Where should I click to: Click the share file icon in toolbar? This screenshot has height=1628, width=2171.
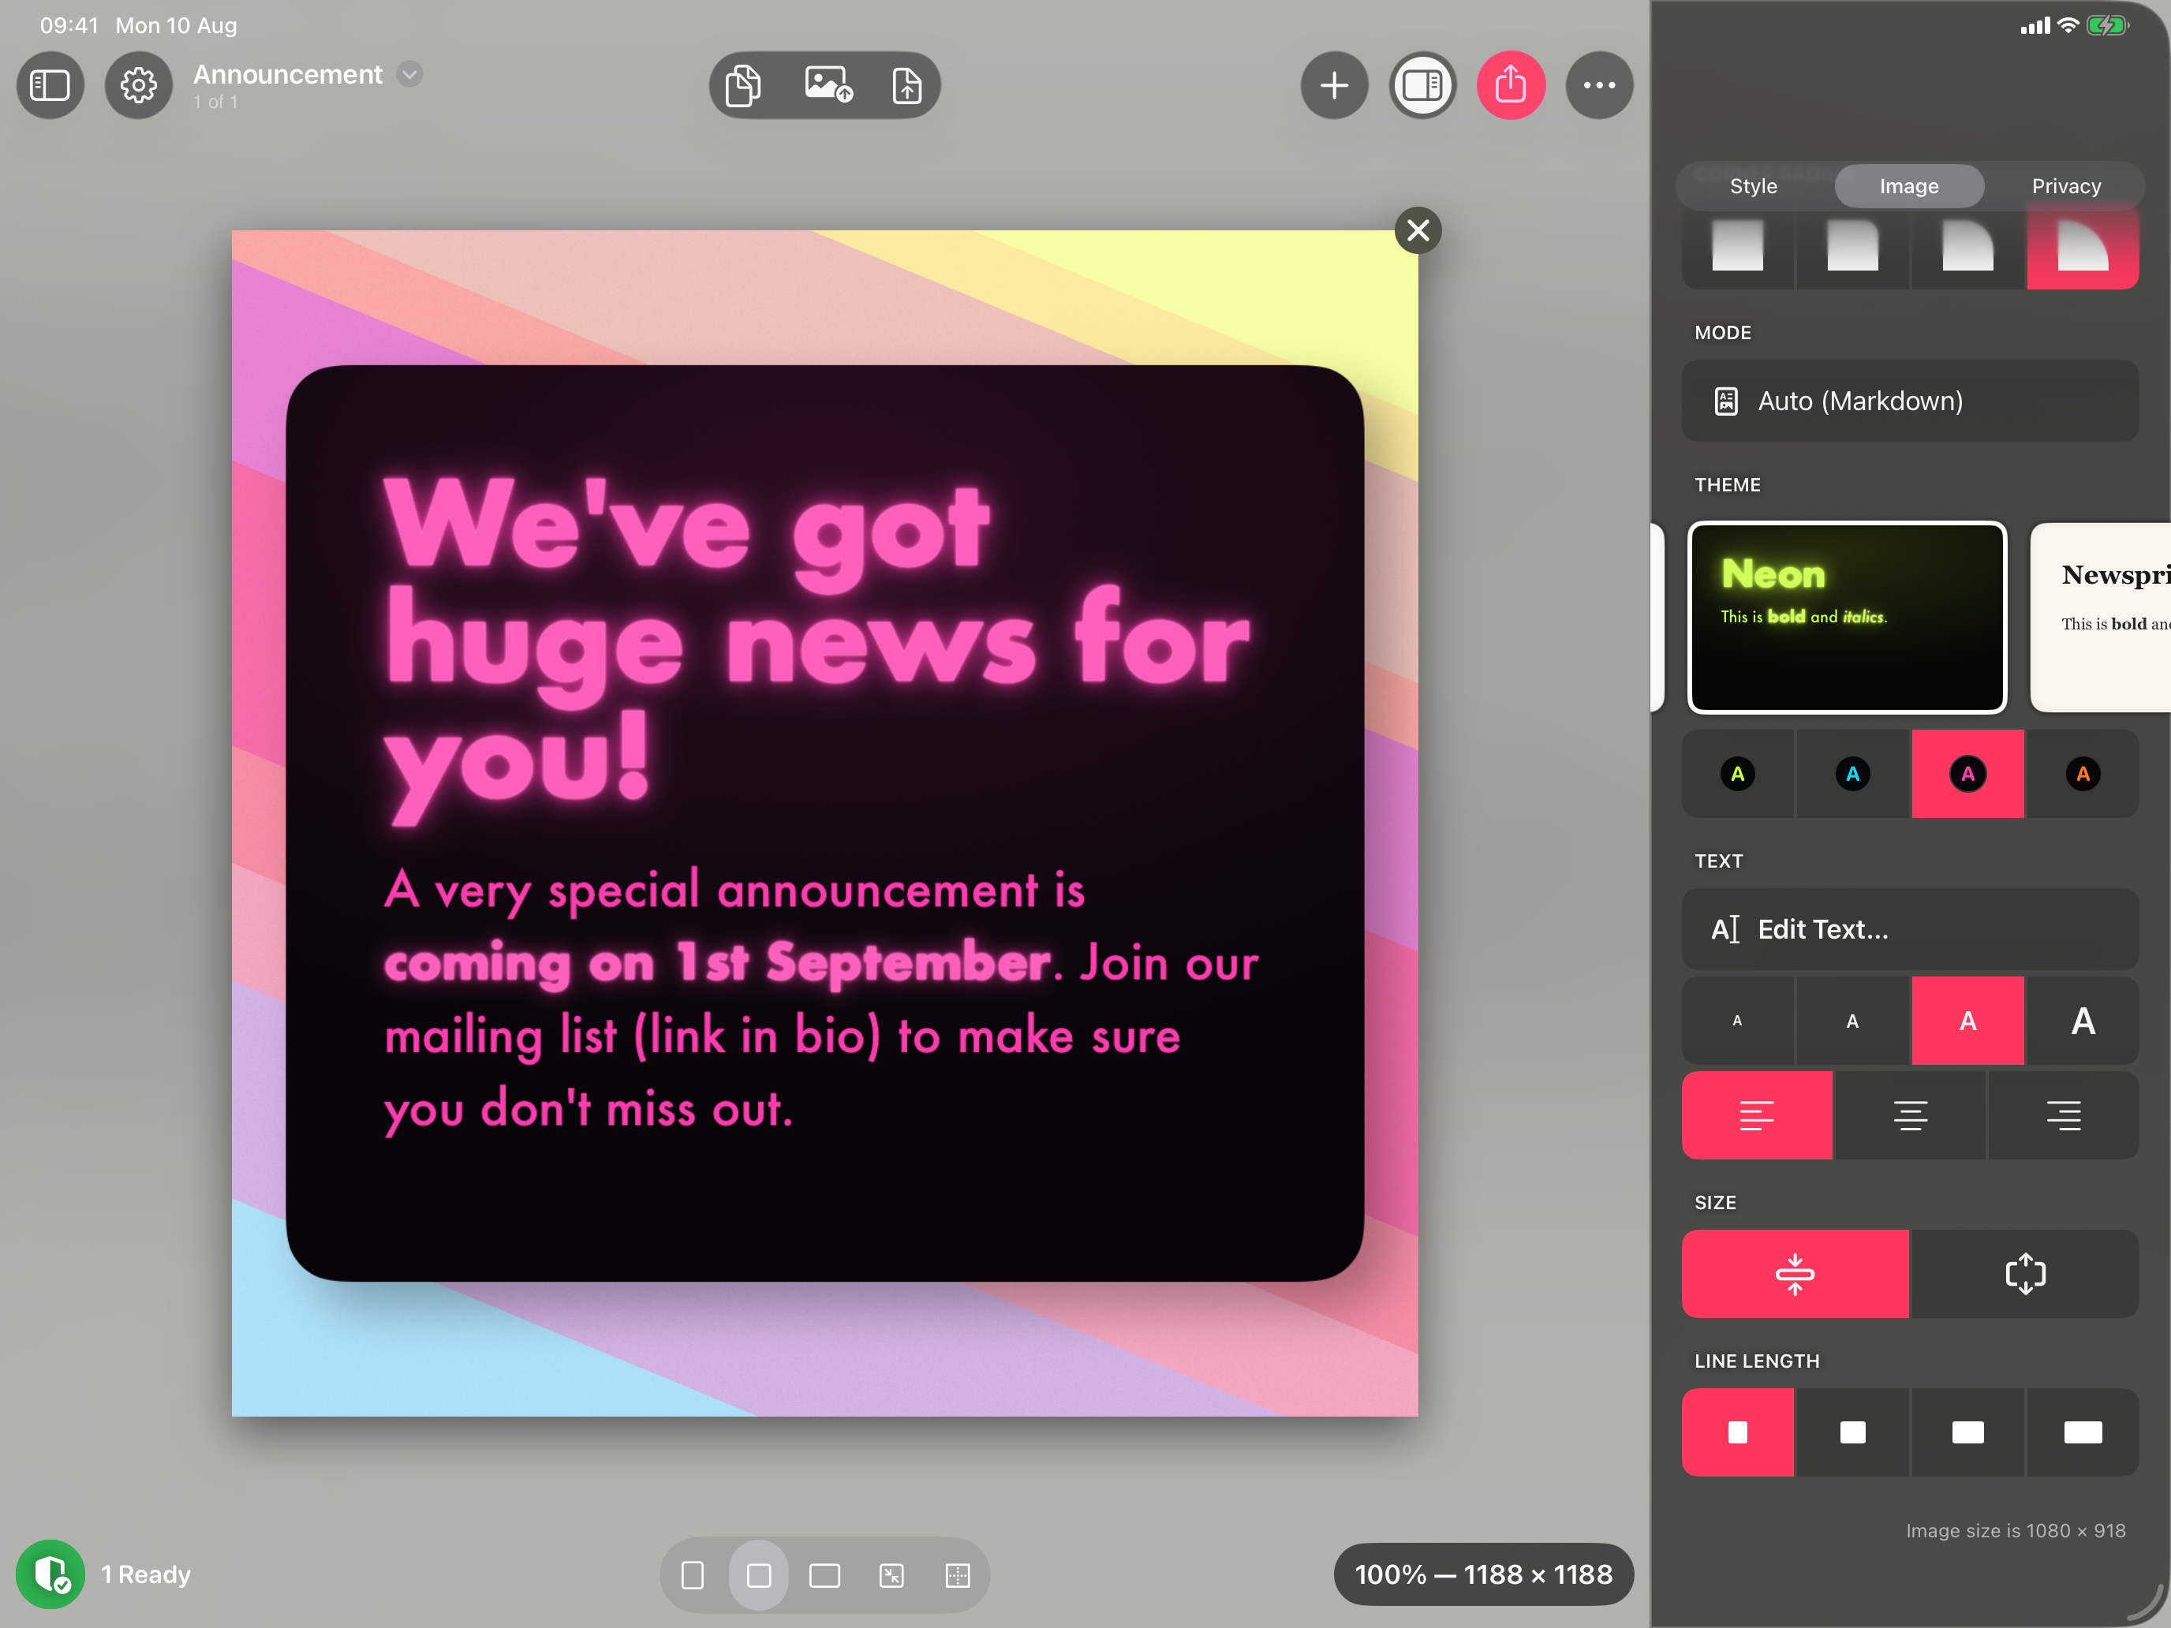[x=907, y=85]
